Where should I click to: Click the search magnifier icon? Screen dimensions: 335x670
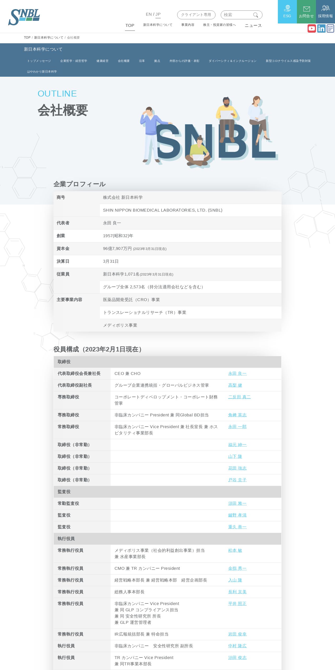click(x=256, y=15)
